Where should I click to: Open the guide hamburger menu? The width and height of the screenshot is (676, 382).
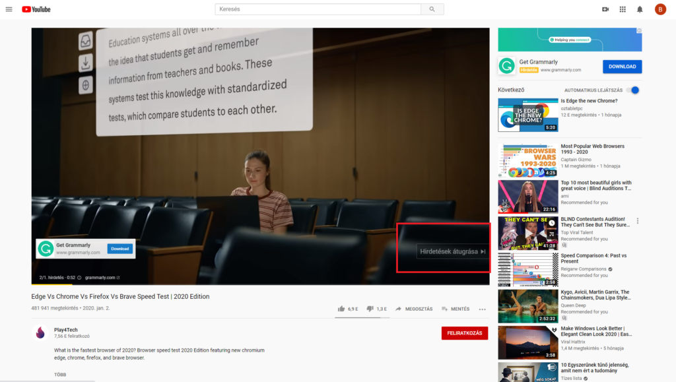(x=9, y=9)
